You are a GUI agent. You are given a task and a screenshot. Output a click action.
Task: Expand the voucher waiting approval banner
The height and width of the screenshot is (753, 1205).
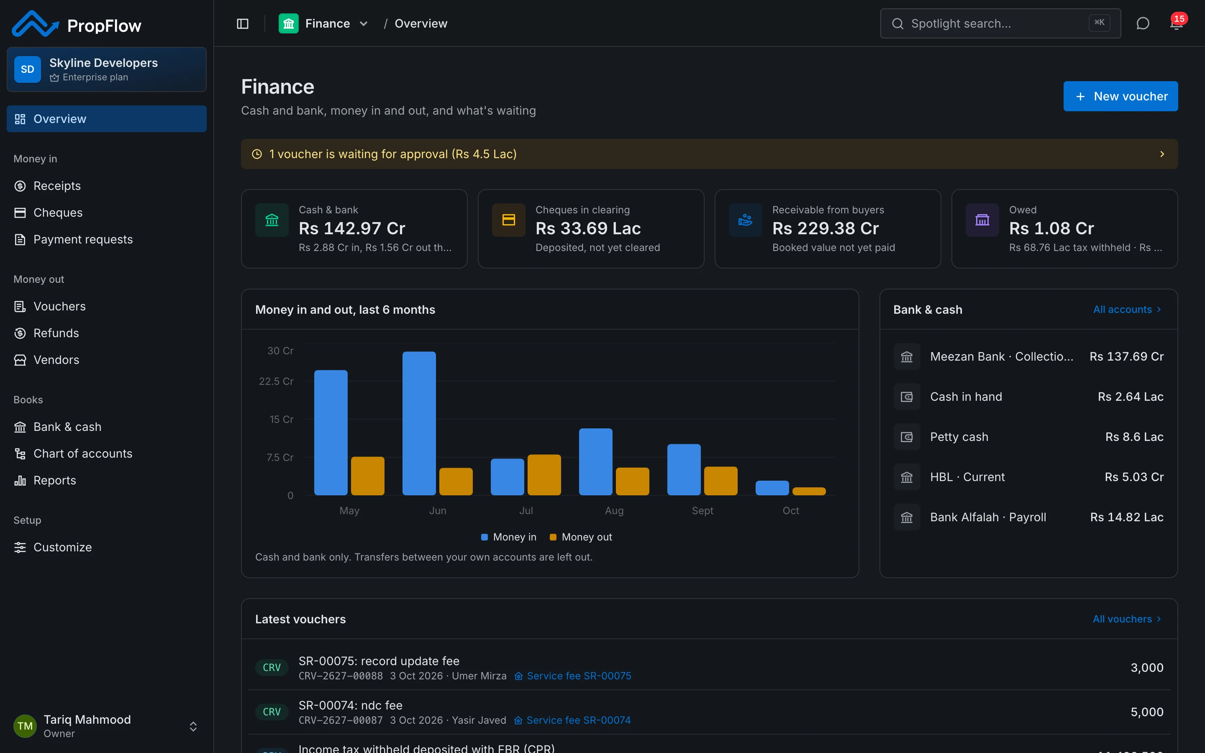pos(709,154)
